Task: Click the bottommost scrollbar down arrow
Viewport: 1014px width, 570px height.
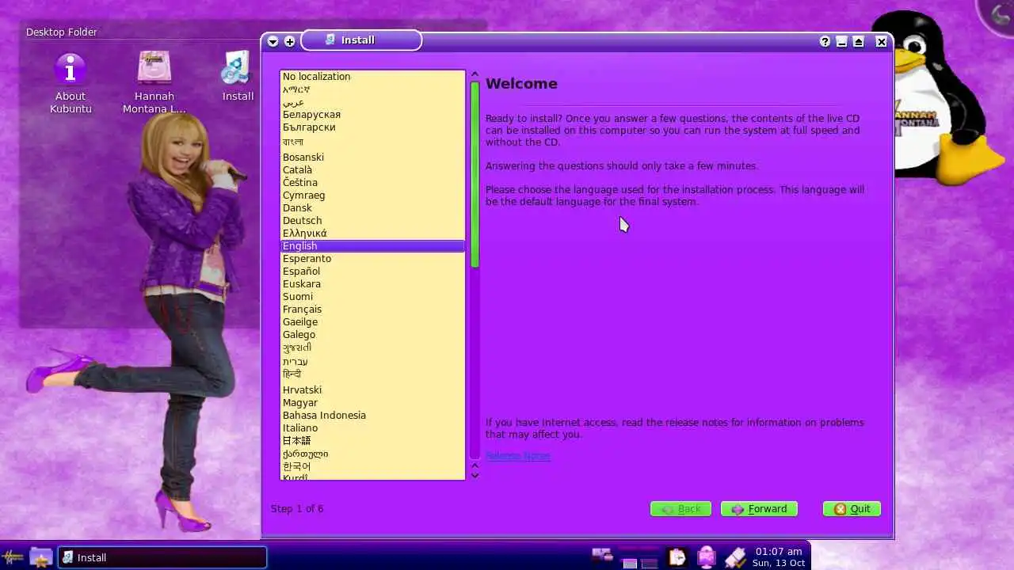Action: [475, 475]
